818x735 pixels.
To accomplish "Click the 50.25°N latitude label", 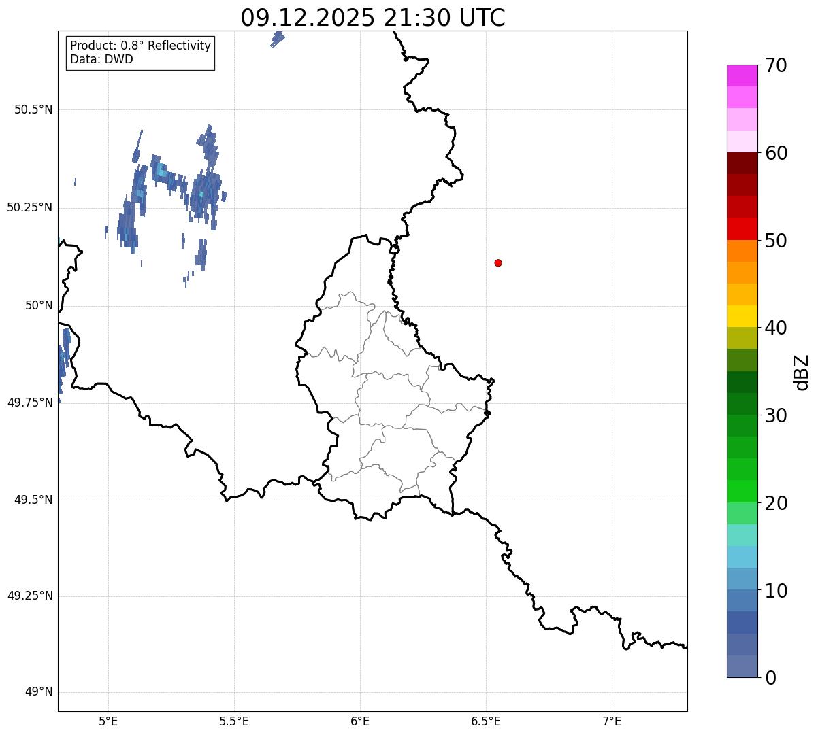I will click(x=30, y=207).
